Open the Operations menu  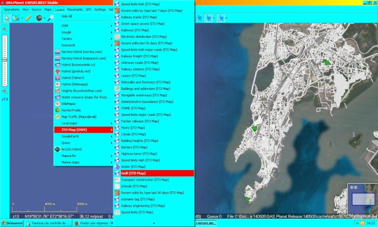[11, 9]
